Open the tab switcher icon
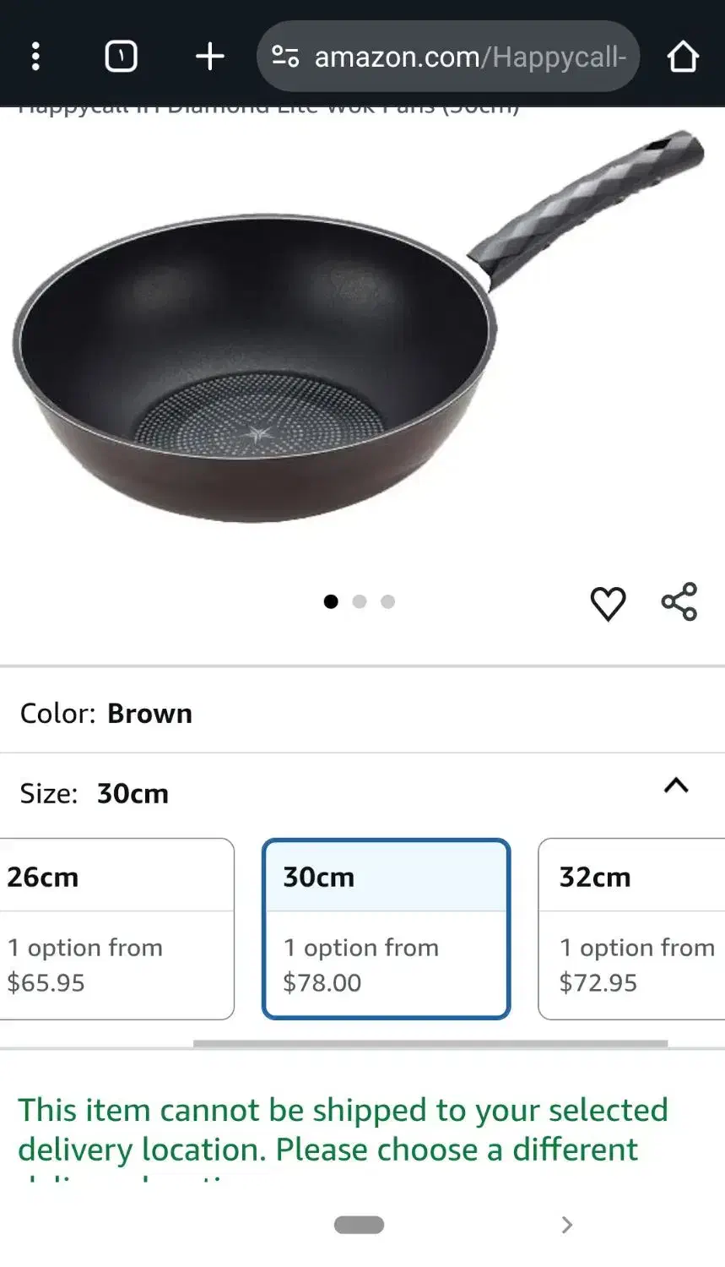The width and height of the screenshot is (725, 1267). point(121,57)
